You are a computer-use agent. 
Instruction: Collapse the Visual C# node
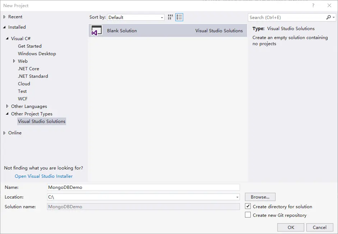pos(7,38)
